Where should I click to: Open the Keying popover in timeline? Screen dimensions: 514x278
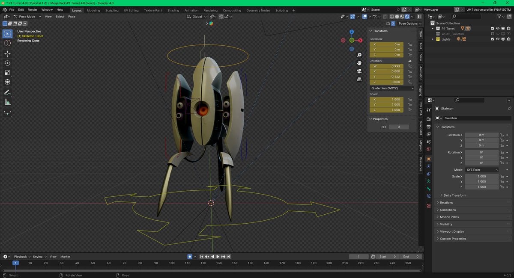(39, 257)
